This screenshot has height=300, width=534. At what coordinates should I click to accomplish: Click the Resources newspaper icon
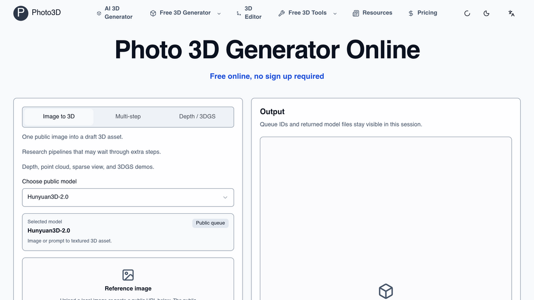tap(355, 13)
